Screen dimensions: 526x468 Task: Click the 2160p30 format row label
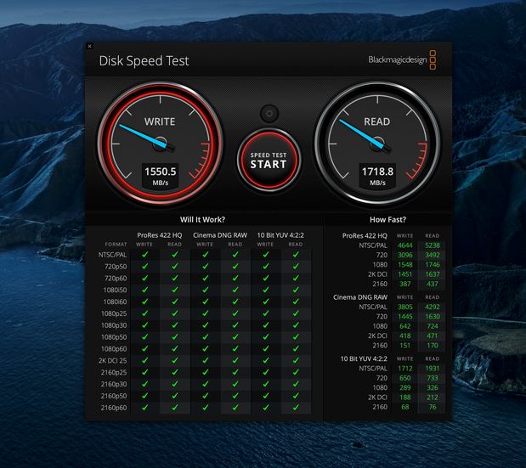click(114, 384)
